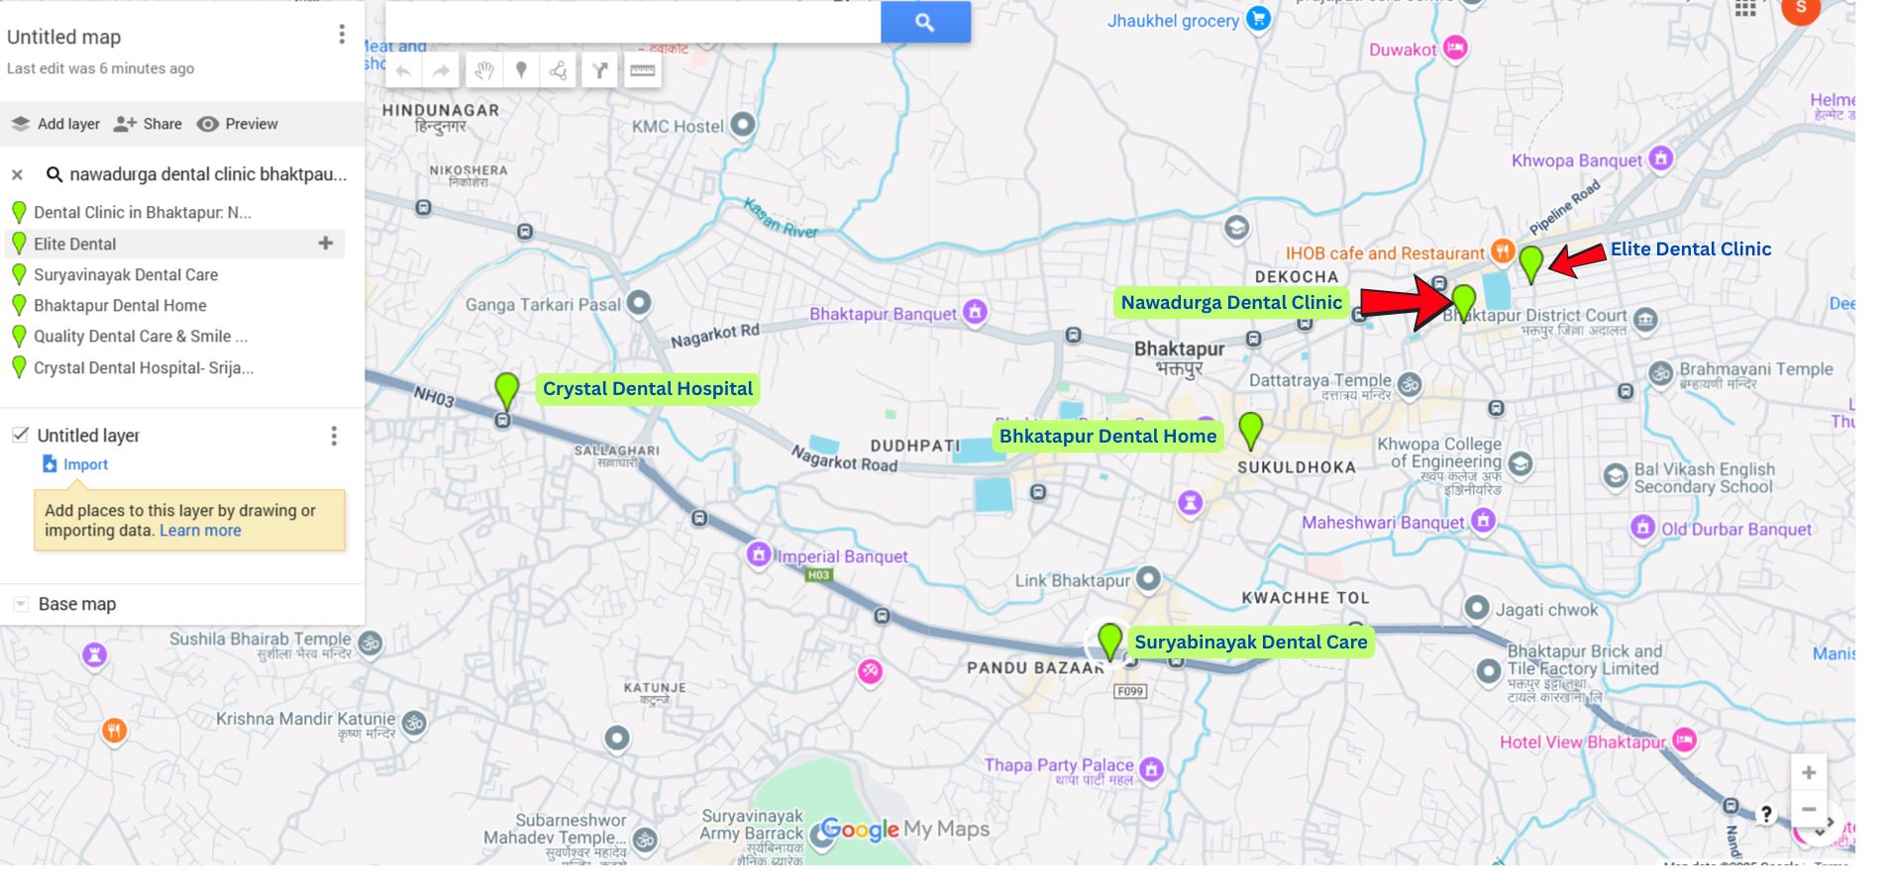Click the Brahmayani Temple marker

[x=1661, y=373]
